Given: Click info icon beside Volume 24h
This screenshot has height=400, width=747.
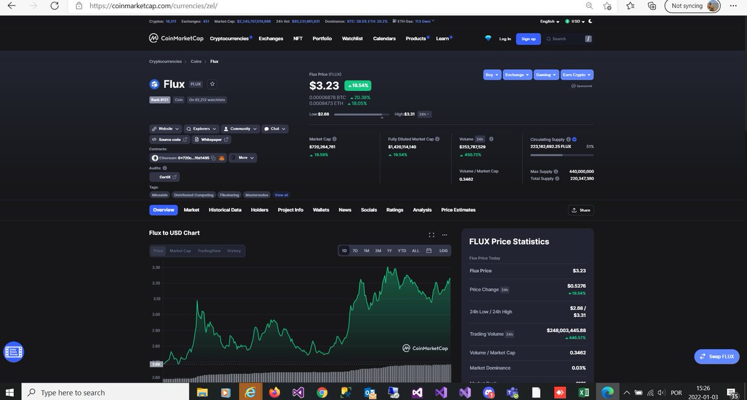Looking at the screenshot, I should tap(491, 139).
